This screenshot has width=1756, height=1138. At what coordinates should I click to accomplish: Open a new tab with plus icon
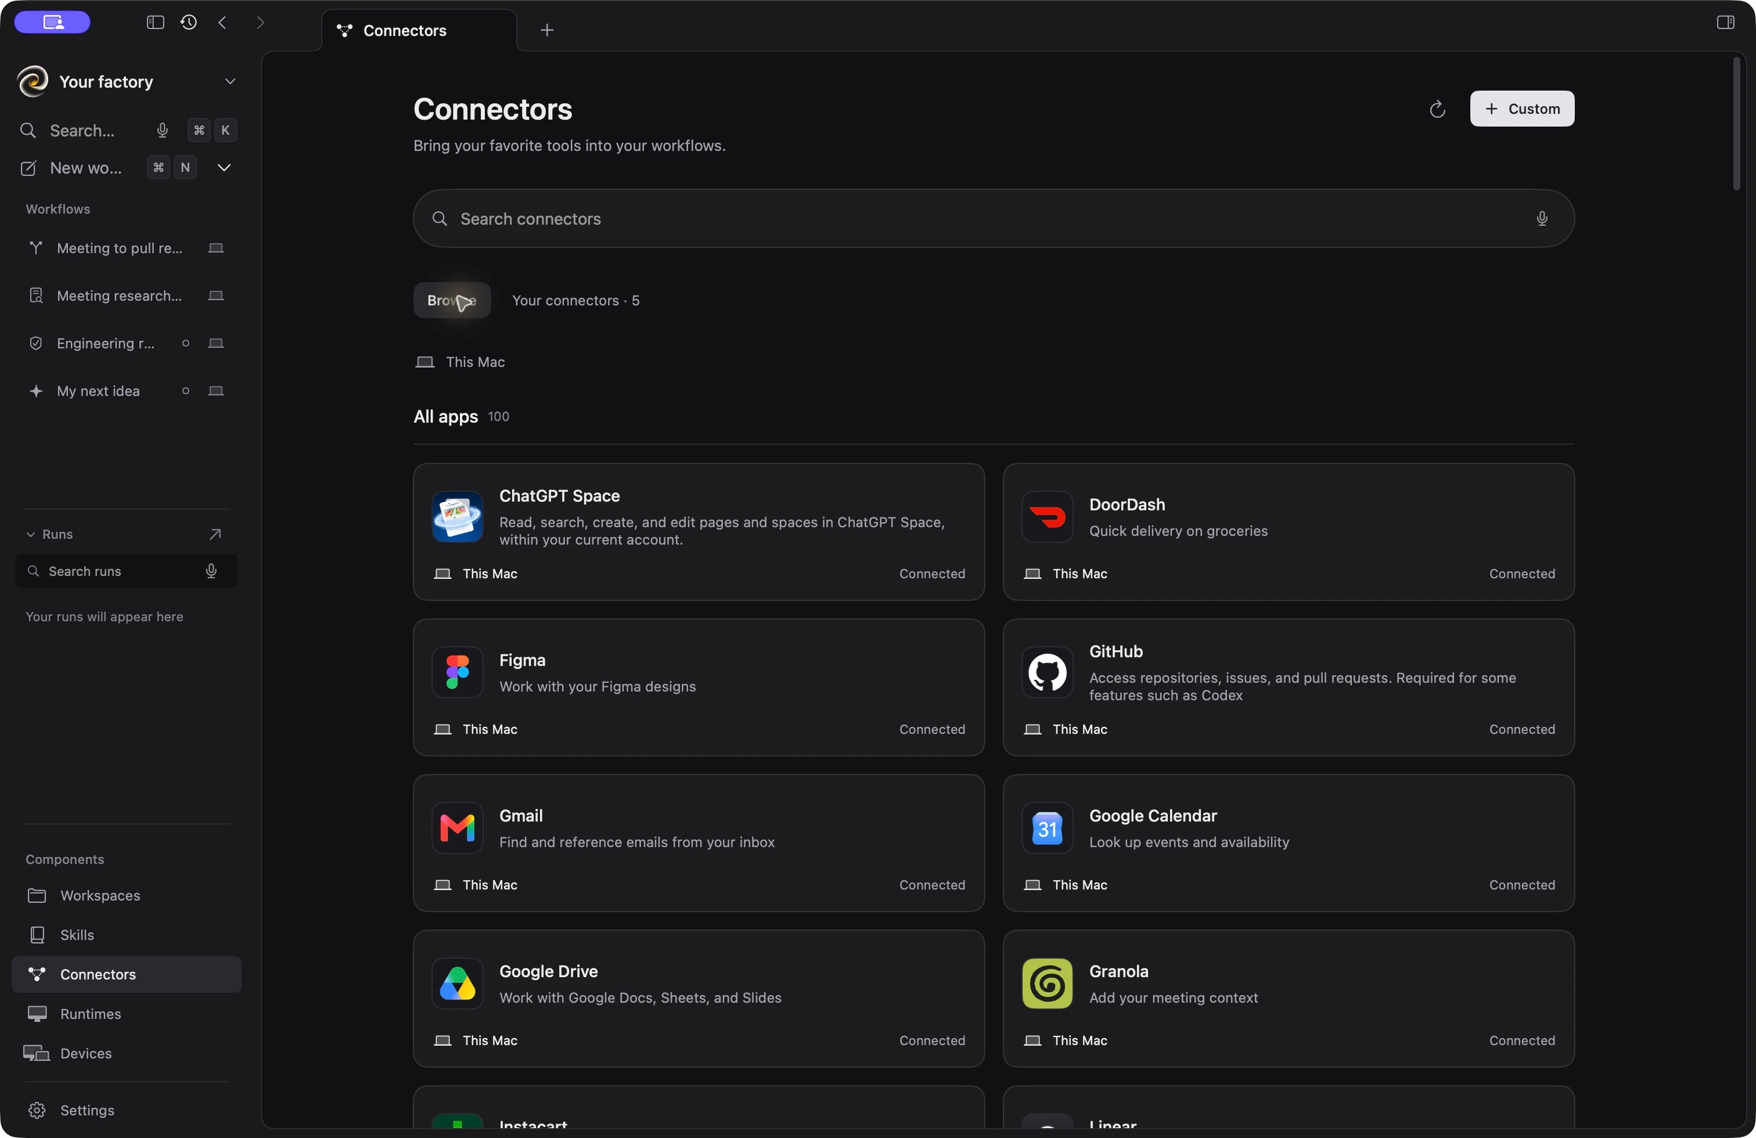coord(547,30)
